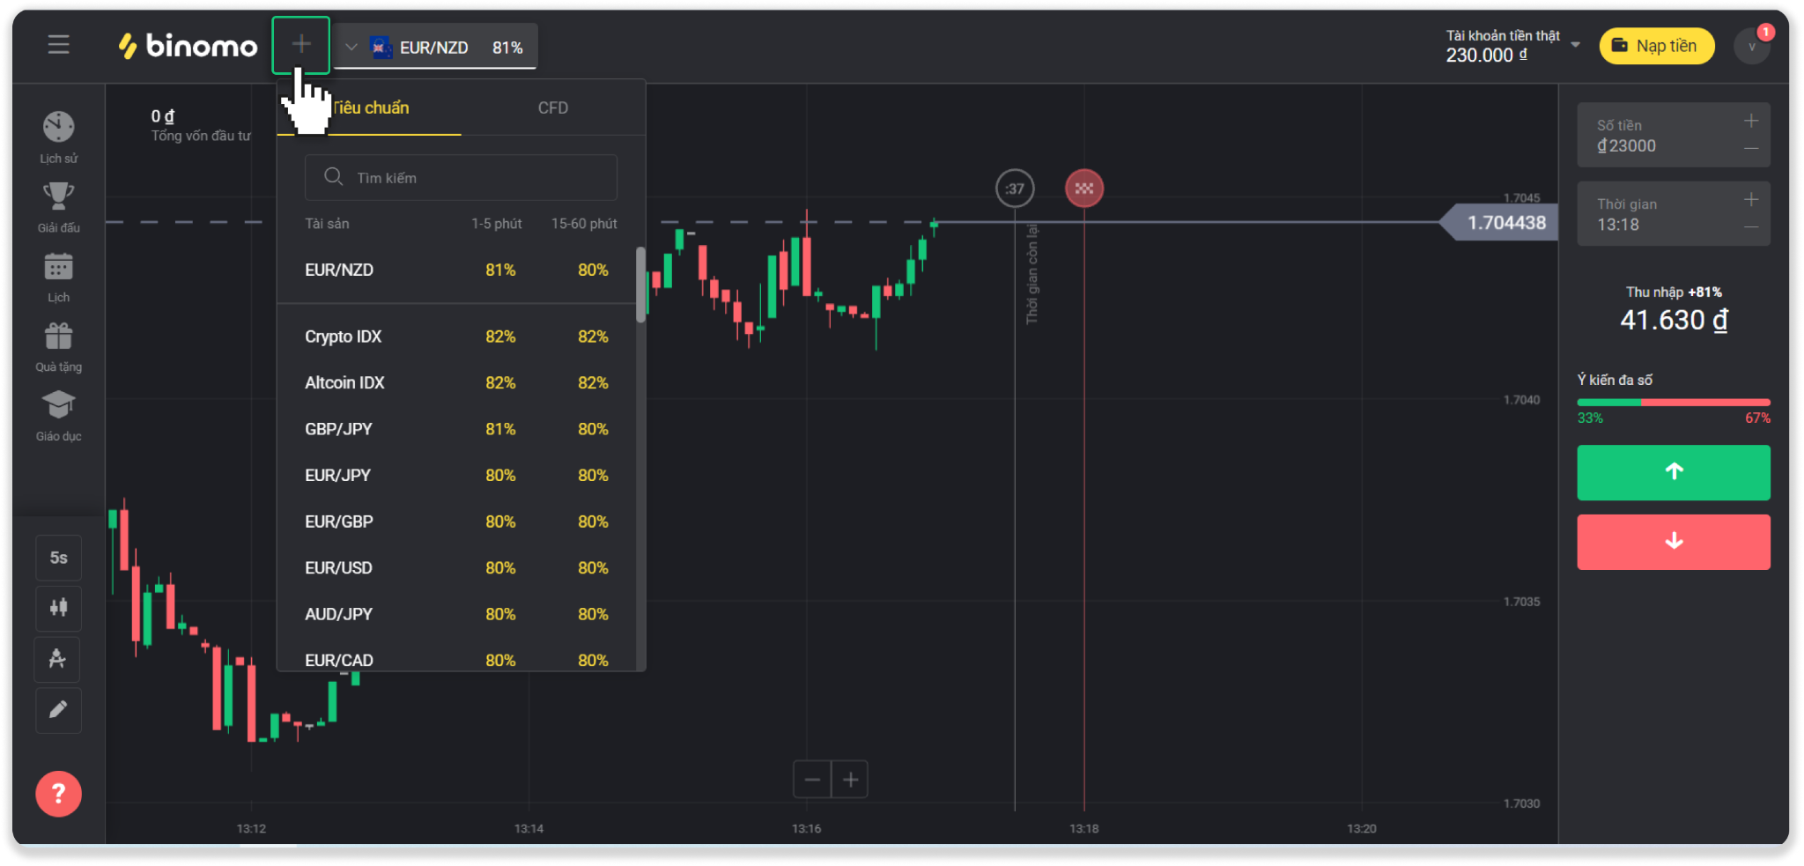Open the calendar (Lịch) icon
Viewport: 1804px width, 866px height.
[x=58, y=267]
